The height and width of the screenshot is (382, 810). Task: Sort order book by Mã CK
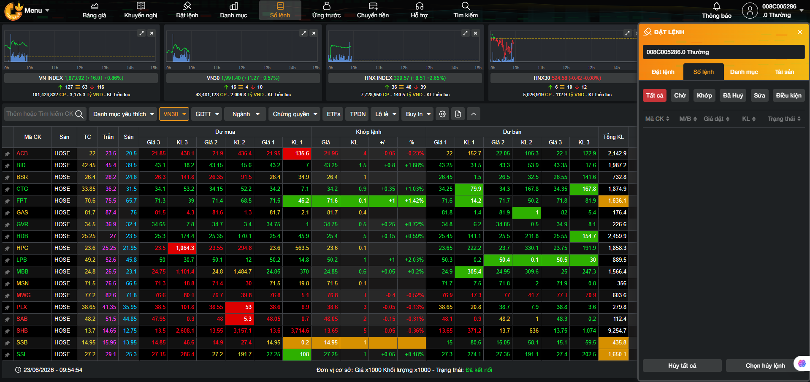(657, 119)
